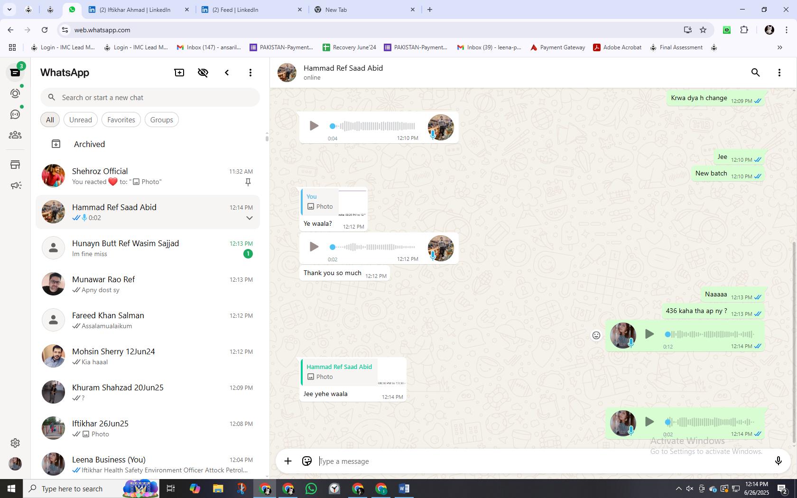Image resolution: width=797 pixels, height=498 pixels.
Task: React to the 0:12 voice message with emoji icon
Action: [596, 335]
